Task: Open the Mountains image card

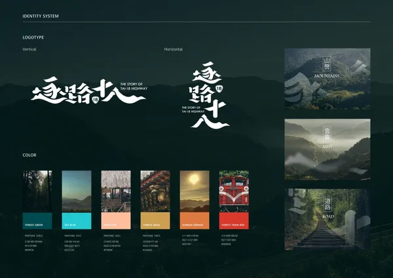Action: tap(327, 79)
